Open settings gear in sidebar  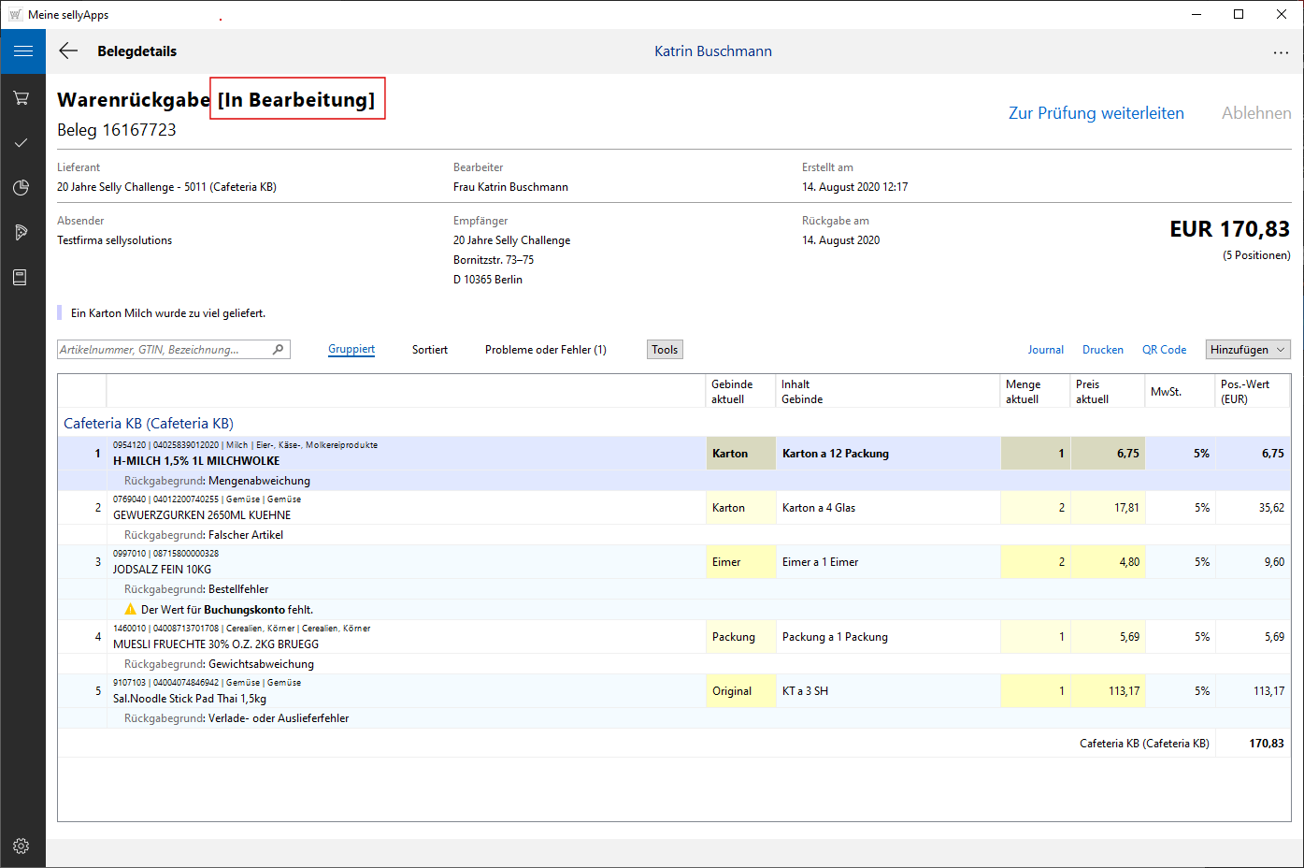(x=21, y=846)
